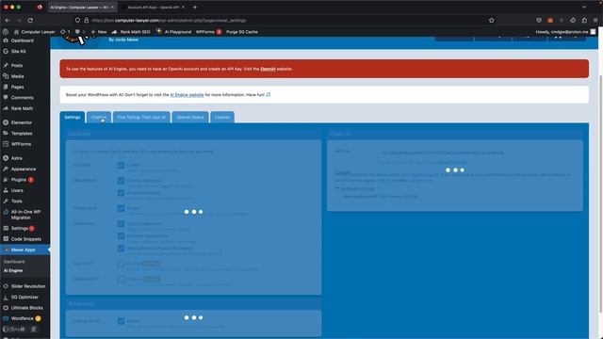Open the License tab
The height and width of the screenshot is (339, 603).
coord(222,117)
